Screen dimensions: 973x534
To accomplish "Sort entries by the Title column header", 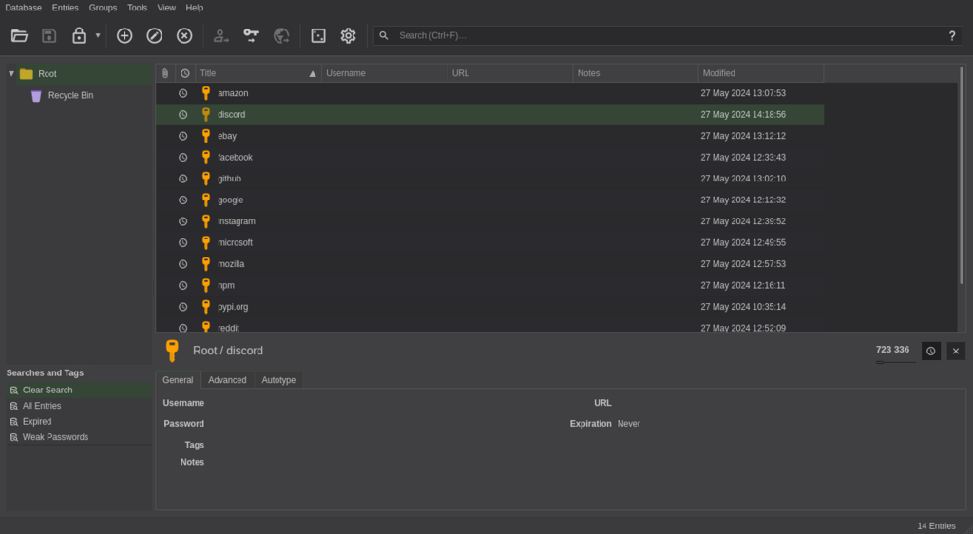I will coord(258,73).
